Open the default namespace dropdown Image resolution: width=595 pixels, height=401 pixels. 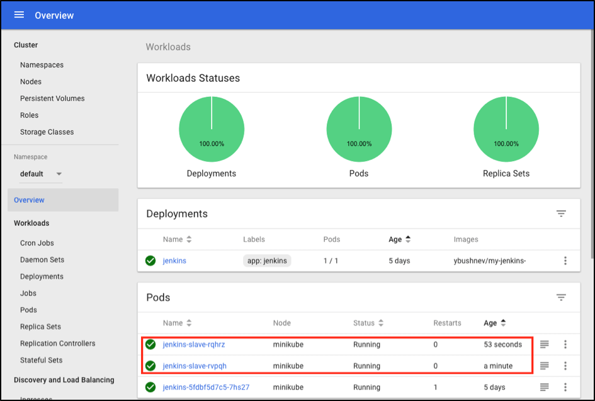(x=40, y=174)
